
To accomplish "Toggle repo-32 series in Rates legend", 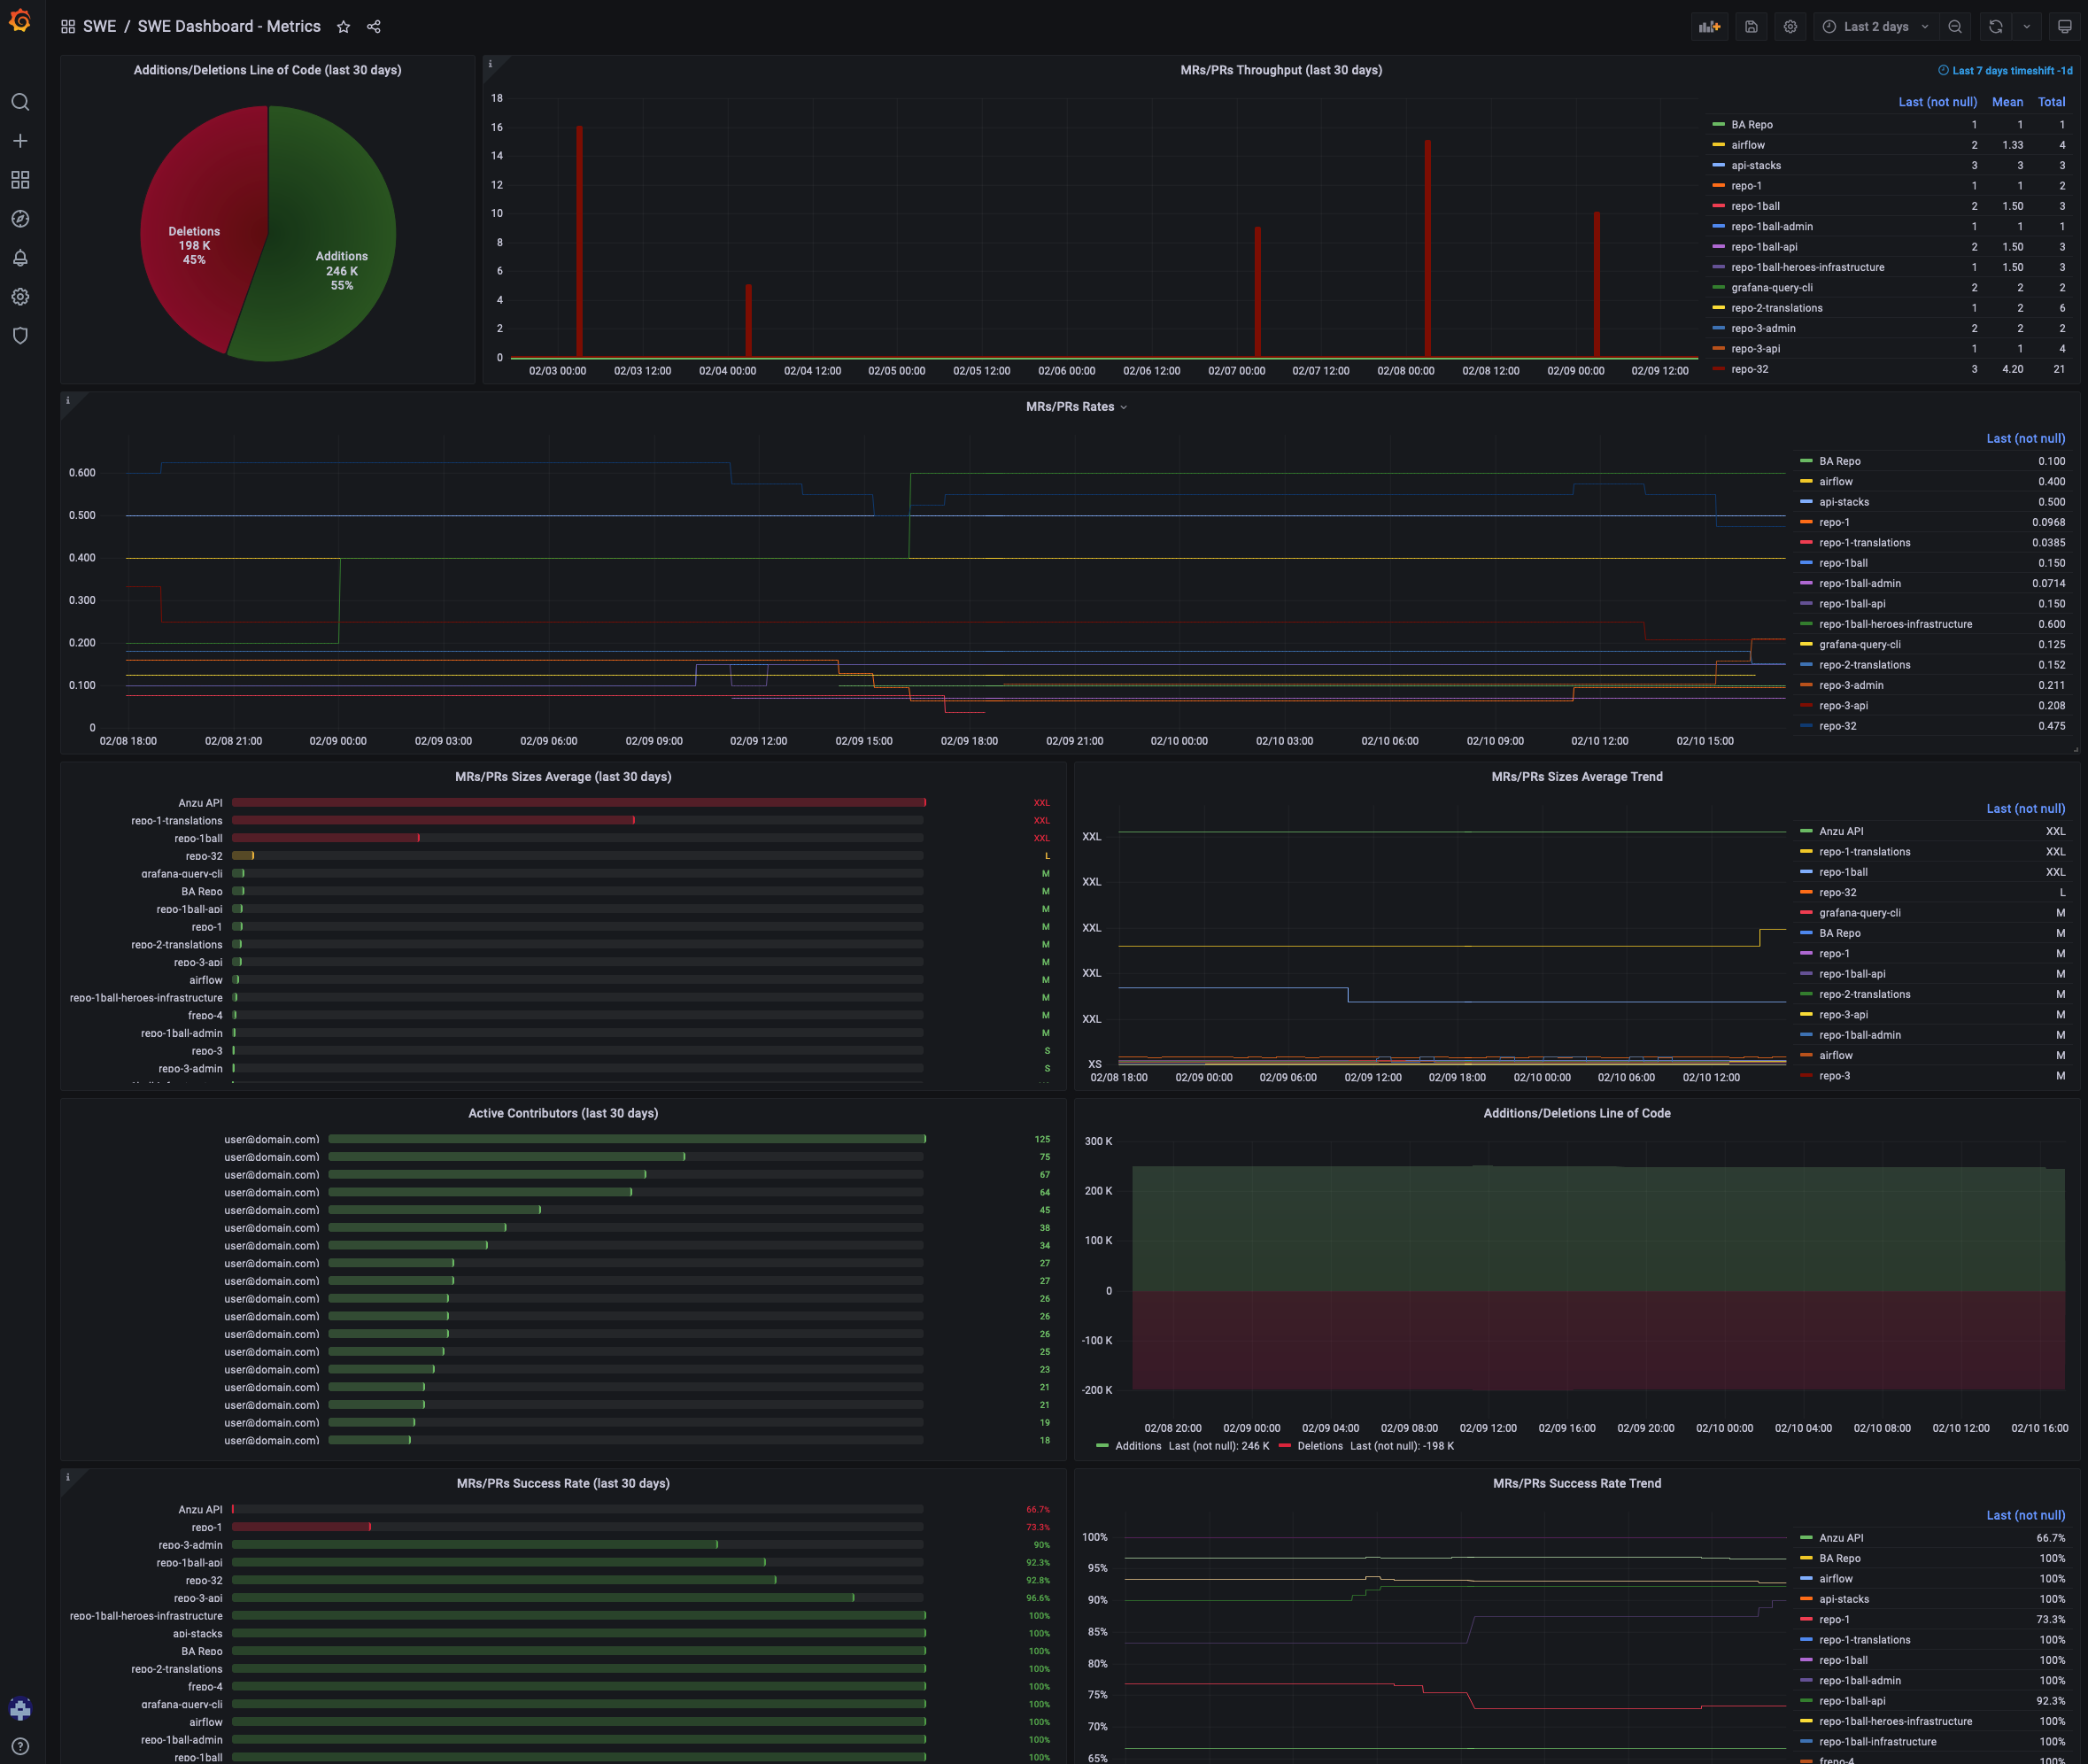I will [1837, 726].
